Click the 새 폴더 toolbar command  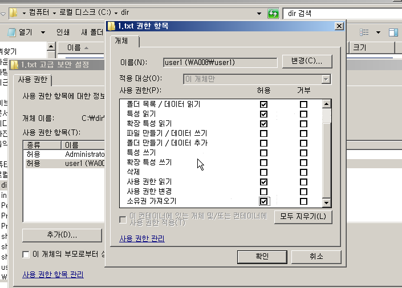pos(92,33)
